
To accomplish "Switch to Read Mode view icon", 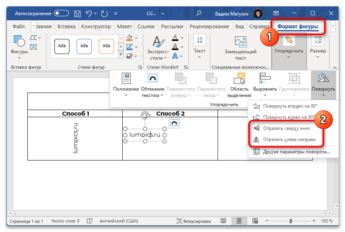I will (224, 221).
